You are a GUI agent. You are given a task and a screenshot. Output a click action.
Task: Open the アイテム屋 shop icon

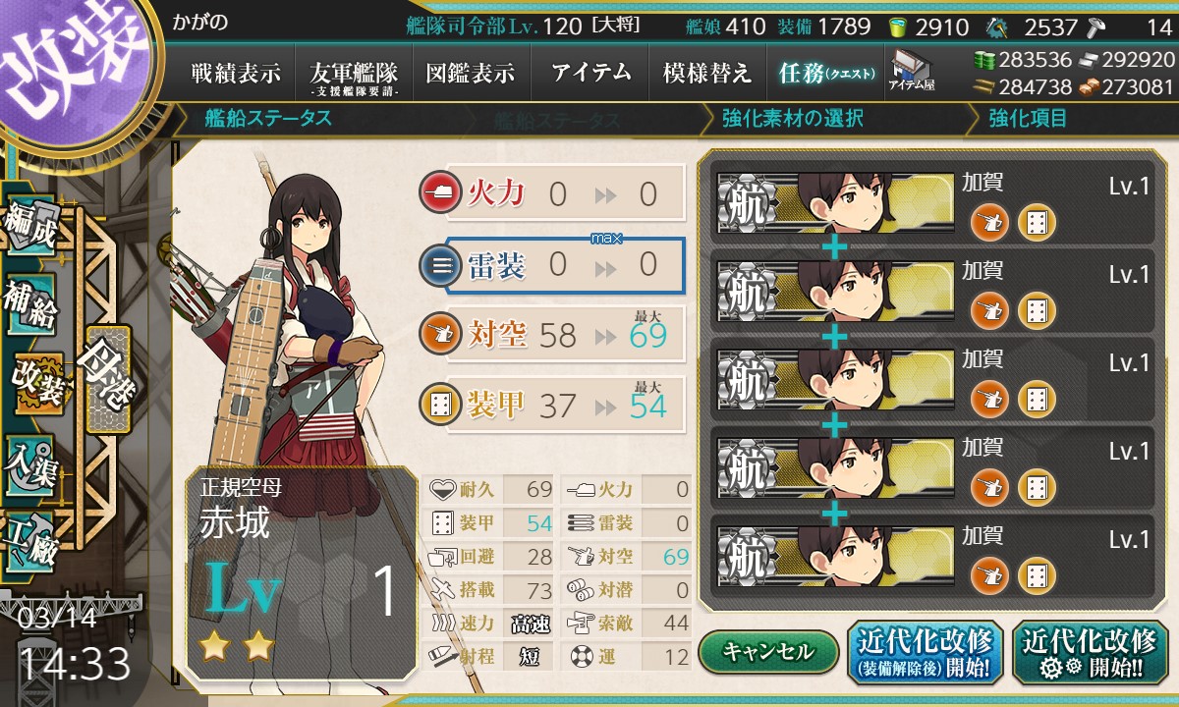pos(912,71)
